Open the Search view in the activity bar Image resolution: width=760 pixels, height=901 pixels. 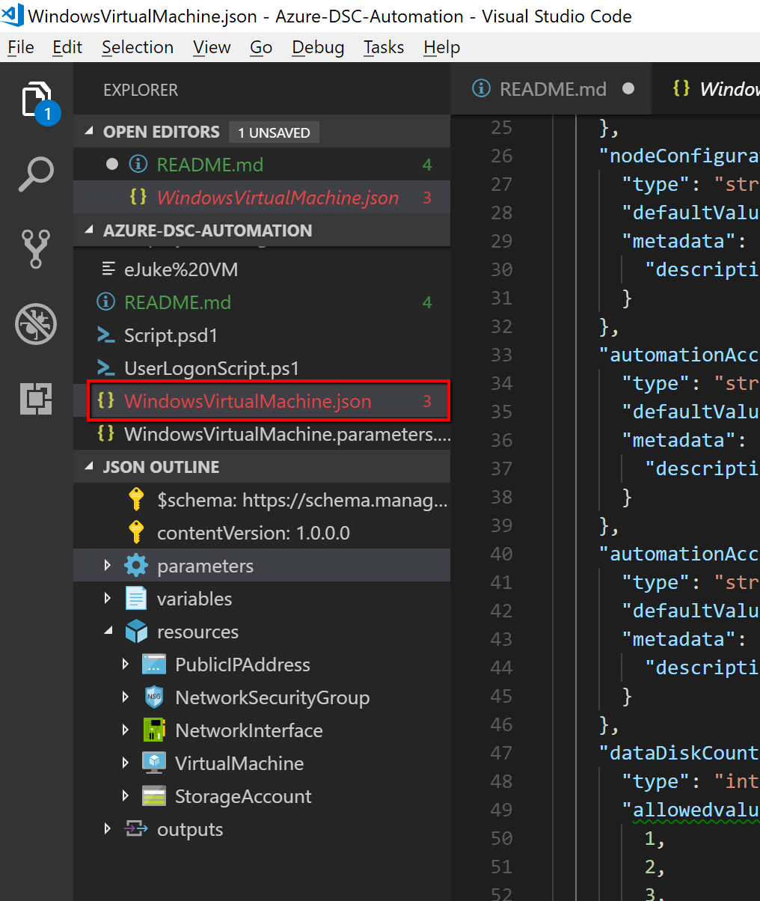(x=35, y=174)
